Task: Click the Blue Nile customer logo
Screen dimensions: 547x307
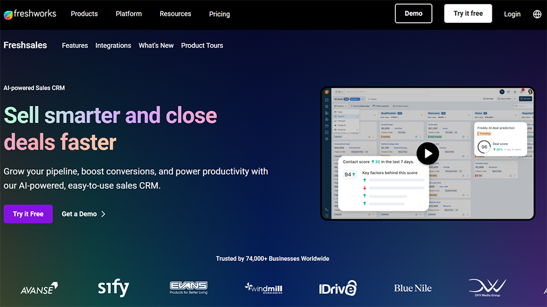Action: click(413, 288)
